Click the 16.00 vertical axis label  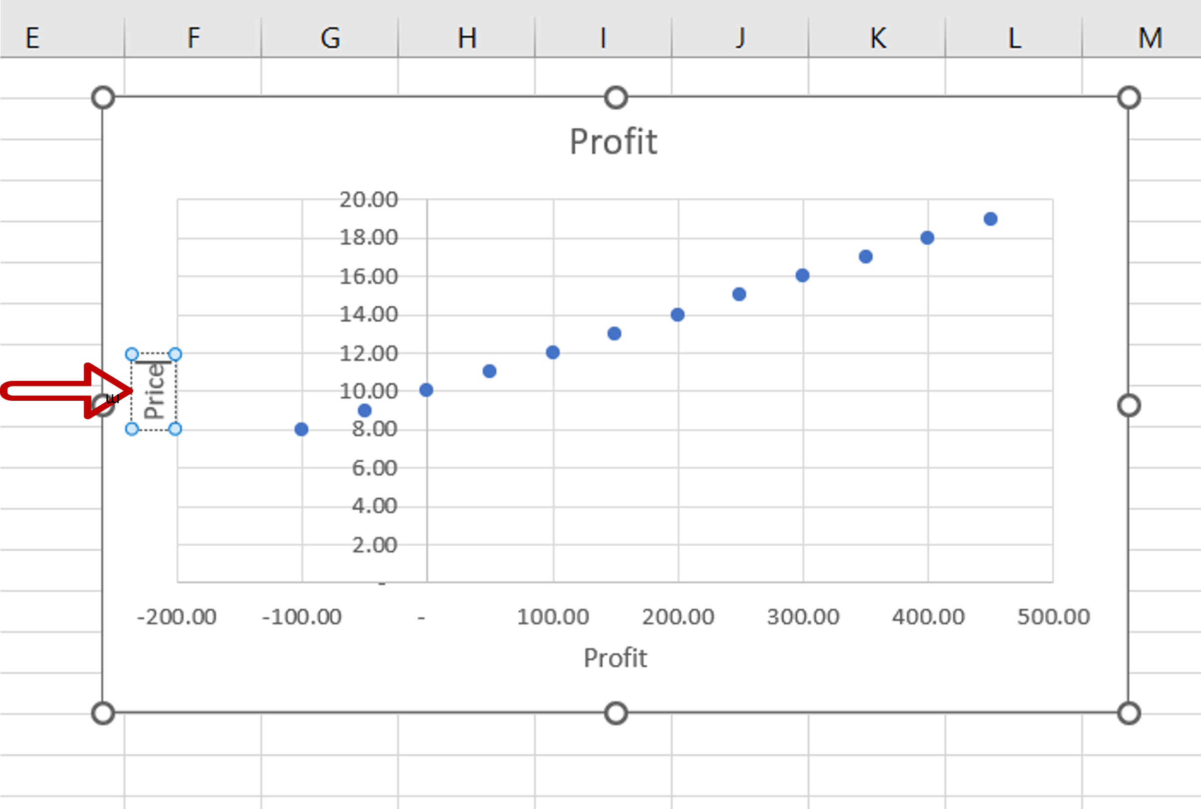[369, 276]
